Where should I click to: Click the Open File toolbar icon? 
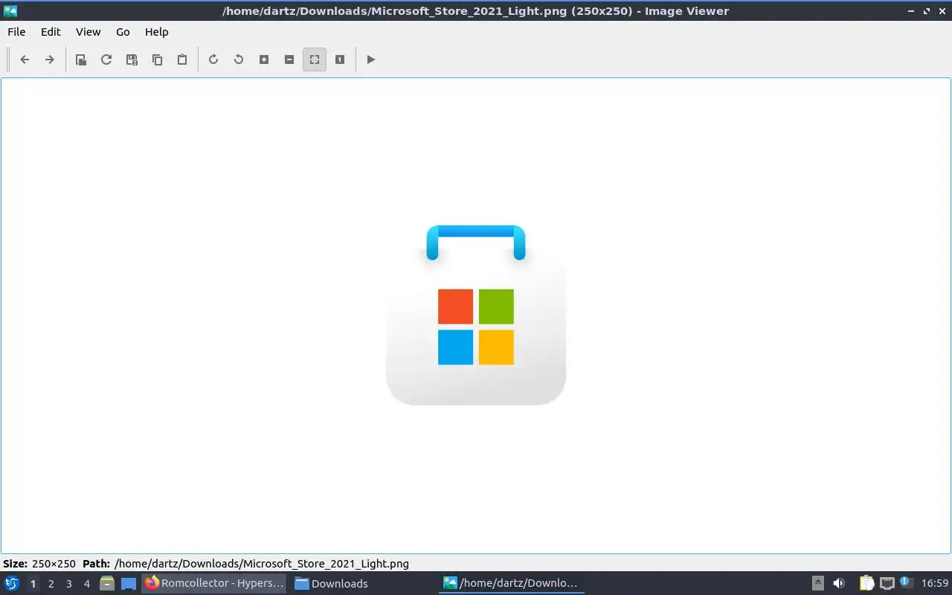point(81,59)
